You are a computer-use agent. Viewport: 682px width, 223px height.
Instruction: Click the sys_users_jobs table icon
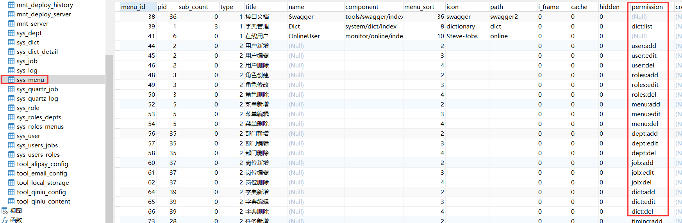pos(11,145)
